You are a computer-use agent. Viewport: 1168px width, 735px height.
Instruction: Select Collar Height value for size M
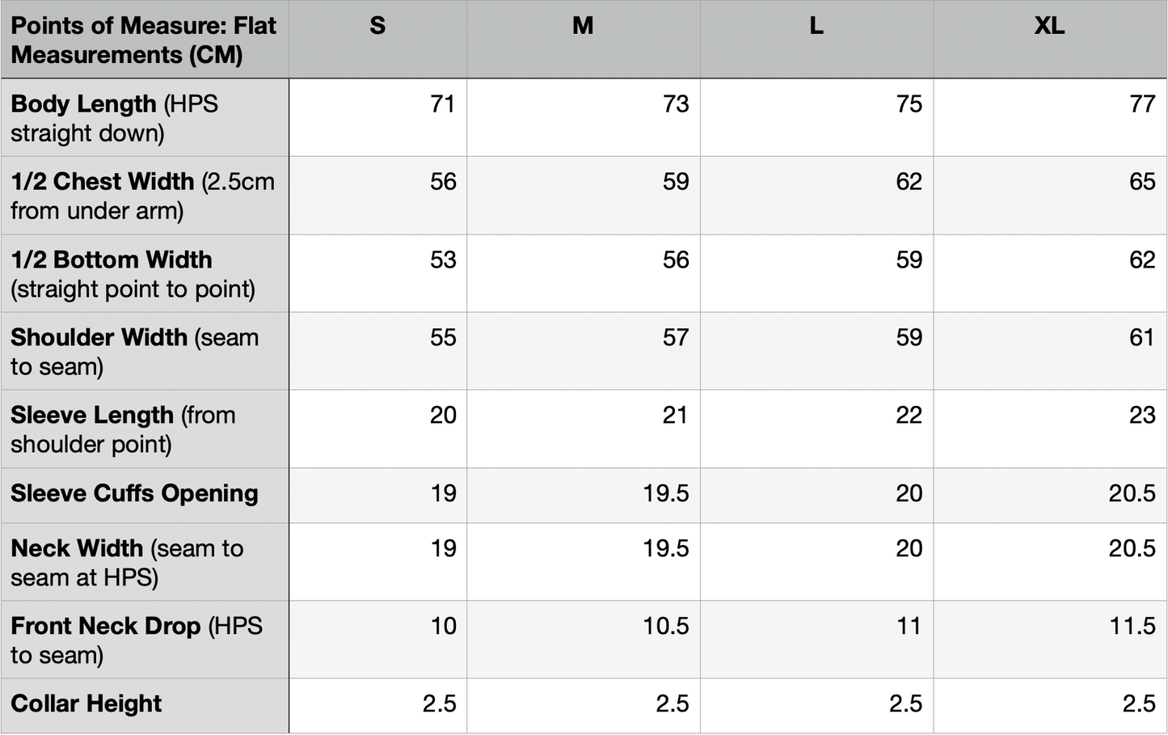[672, 703]
